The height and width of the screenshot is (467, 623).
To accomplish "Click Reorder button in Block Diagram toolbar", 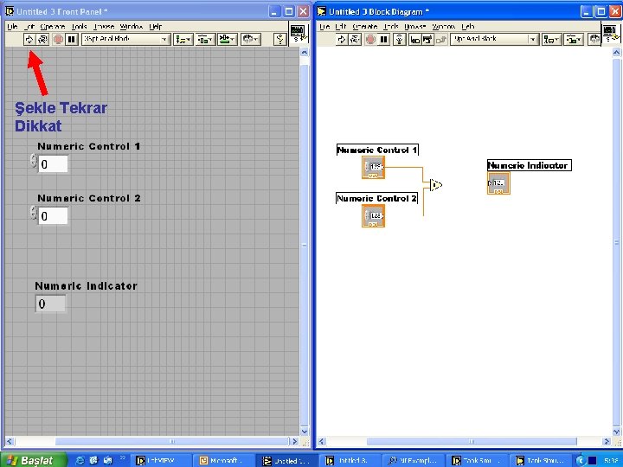I will point(594,39).
